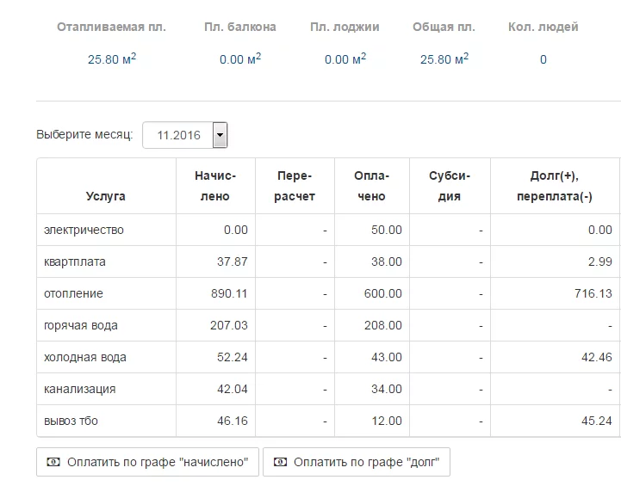This screenshot has height=486, width=621.
Task: Click the "Начислено" column header
Action: coord(215,186)
